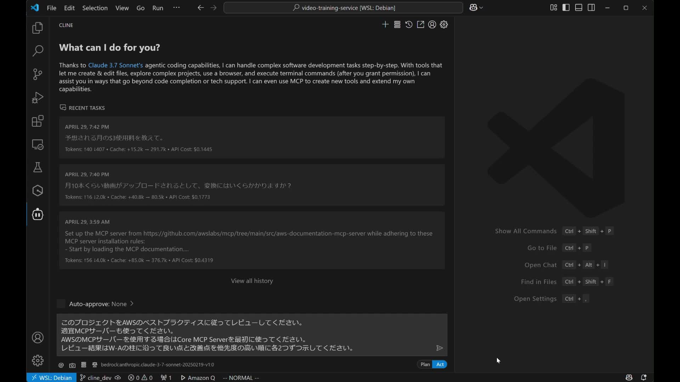Viewport: 680px width, 382px height.
Task: Click the command center search box
Action: tap(343, 7)
